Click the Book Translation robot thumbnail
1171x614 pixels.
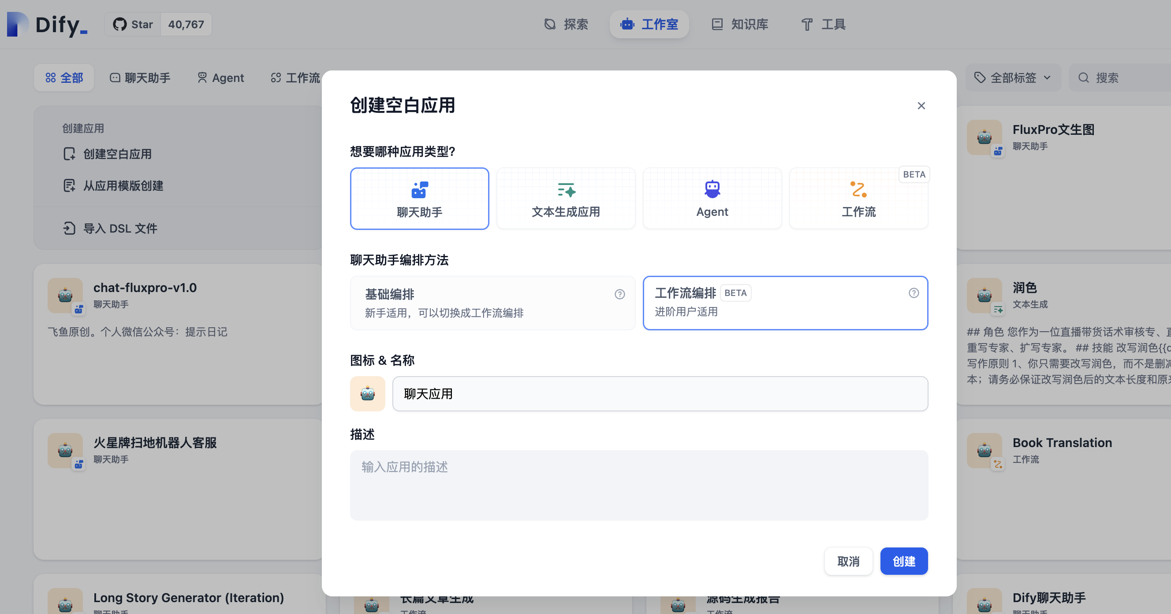(x=984, y=451)
